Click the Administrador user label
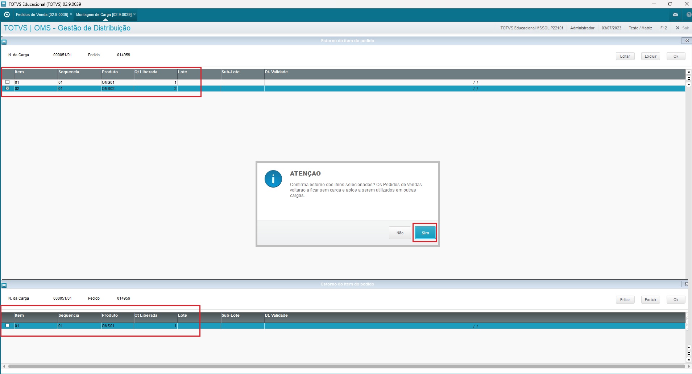This screenshot has height=374, width=692. click(x=582, y=28)
